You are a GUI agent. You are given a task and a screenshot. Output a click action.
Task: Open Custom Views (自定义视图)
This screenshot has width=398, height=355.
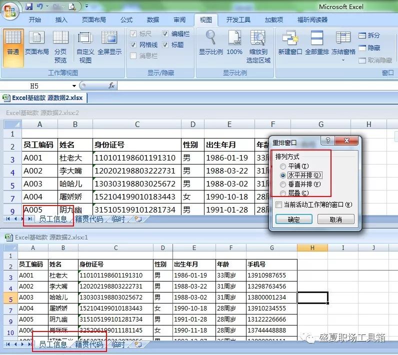(85, 47)
